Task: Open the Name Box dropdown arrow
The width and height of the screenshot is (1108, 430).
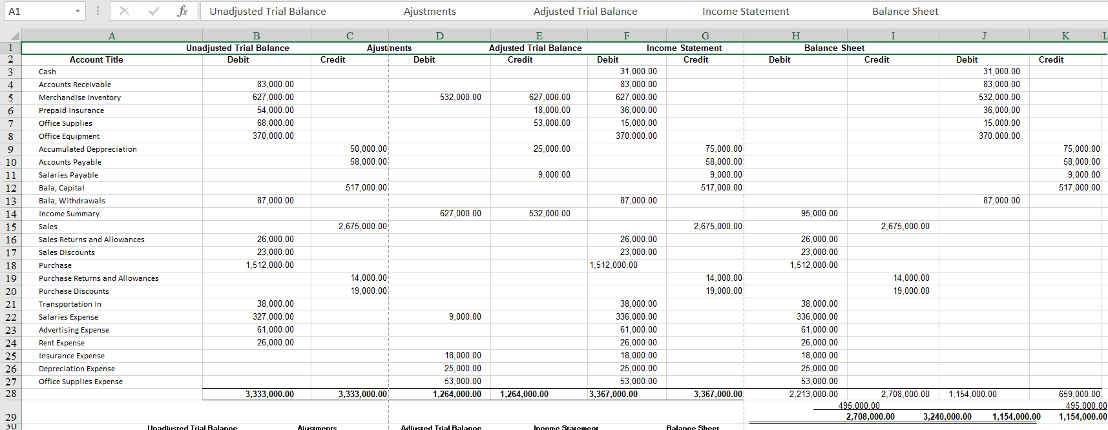Action: pyautogui.click(x=78, y=11)
